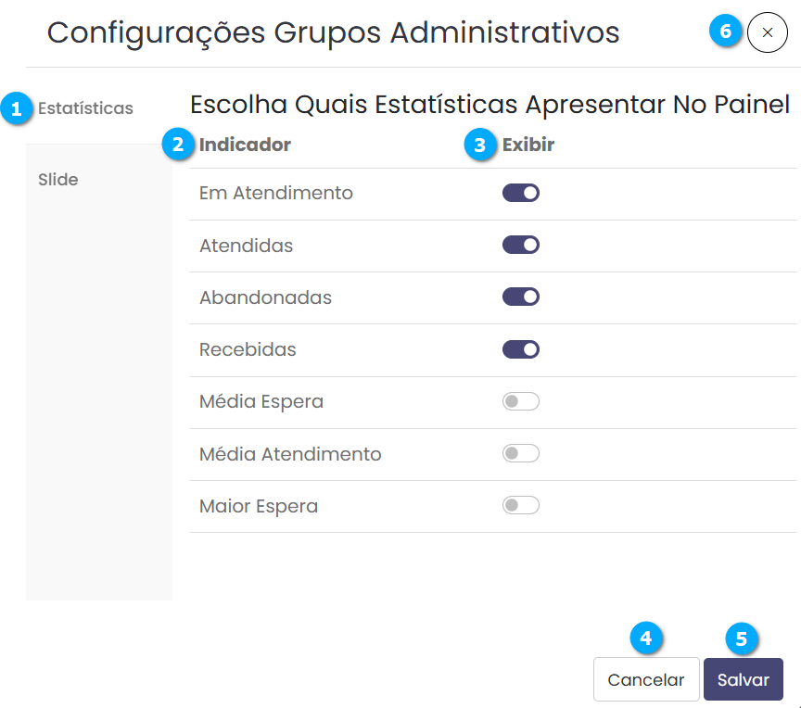Image resolution: width=801 pixels, height=708 pixels.
Task: Switch to the Slide tab
Action: 58,180
